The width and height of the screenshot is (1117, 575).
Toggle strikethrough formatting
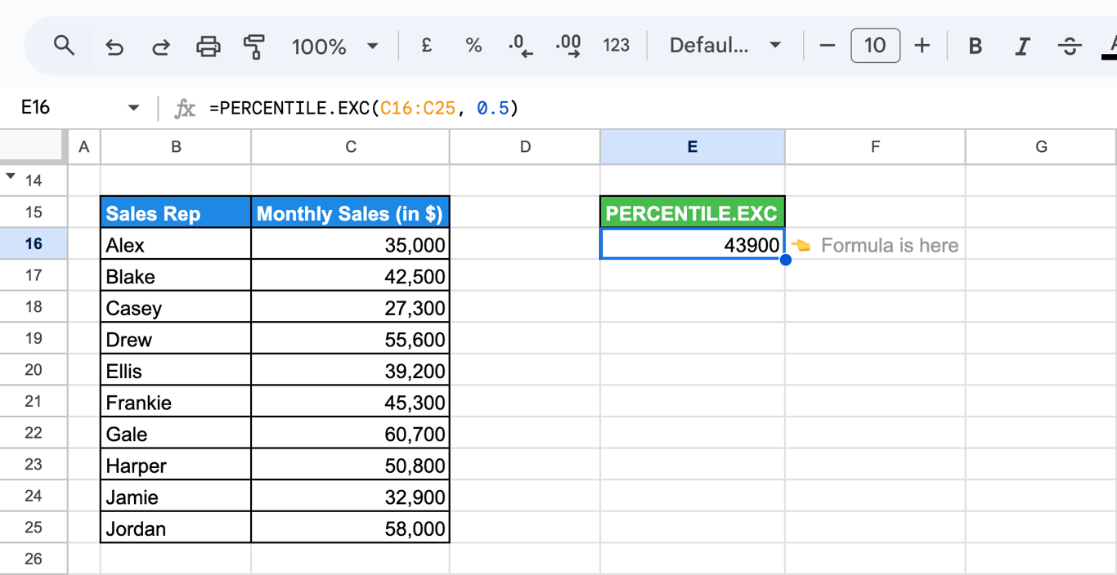pos(1070,46)
